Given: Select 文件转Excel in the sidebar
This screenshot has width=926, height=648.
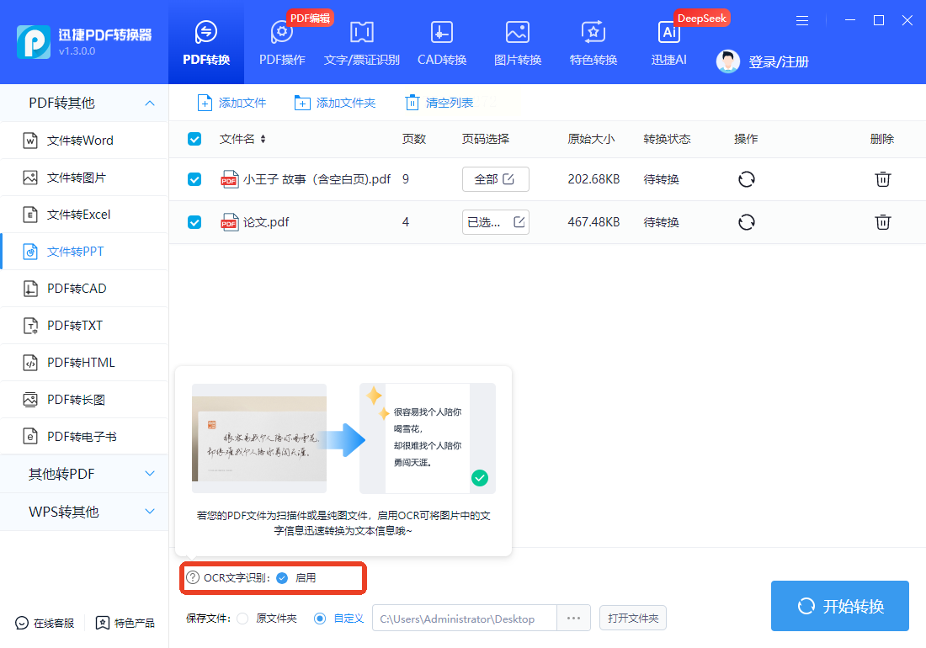Looking at the screenshot, I should (x=84, y=215).
